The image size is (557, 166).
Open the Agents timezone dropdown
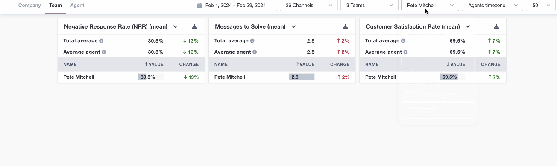point(493,6)
